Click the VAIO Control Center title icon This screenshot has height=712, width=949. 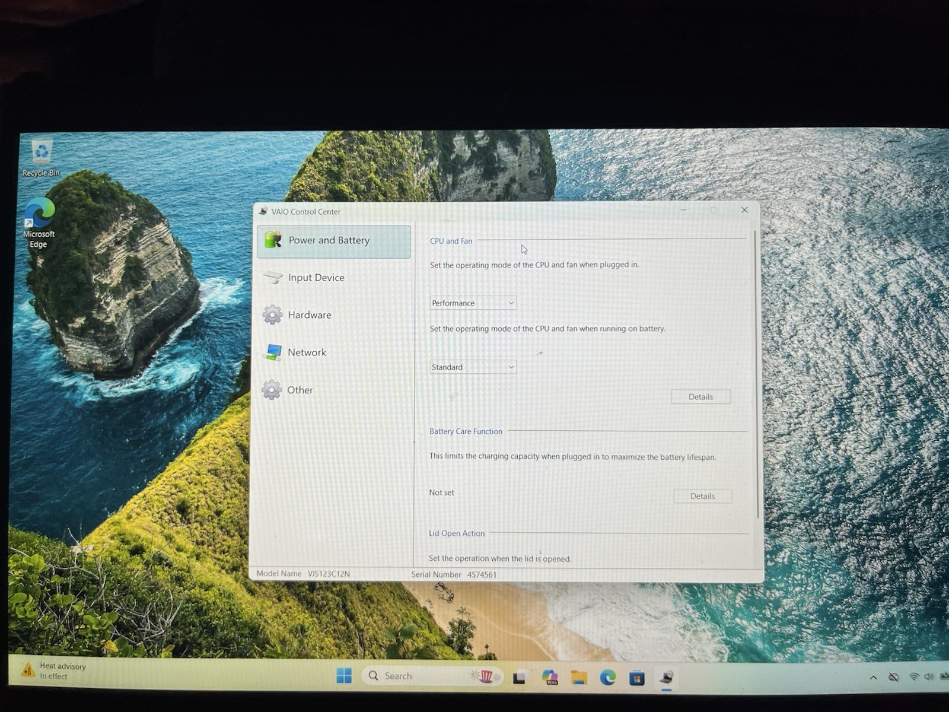click(263, 211)
